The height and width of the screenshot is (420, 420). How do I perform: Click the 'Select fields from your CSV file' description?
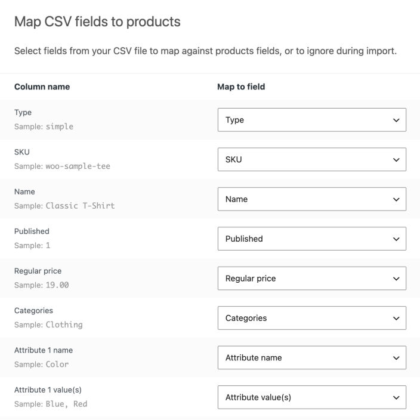pyautogui.click(x=205, y=51)
